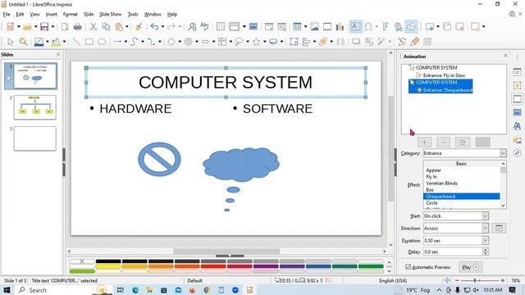
Task: Toggle the Automatic Preview checkbox
Action: [x=408, y=266]
